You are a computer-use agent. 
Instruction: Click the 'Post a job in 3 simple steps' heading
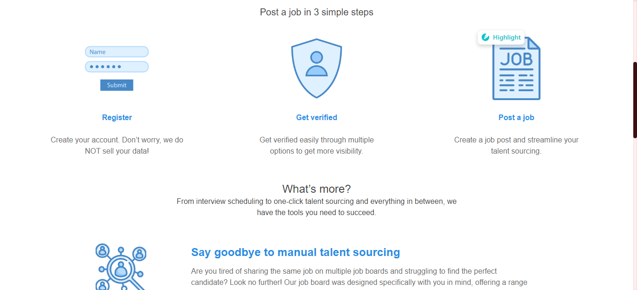tap(317, 12)
